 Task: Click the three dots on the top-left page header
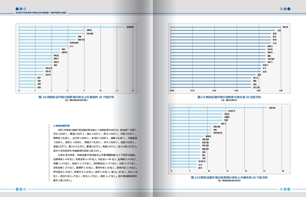click(x=21, y=9)
